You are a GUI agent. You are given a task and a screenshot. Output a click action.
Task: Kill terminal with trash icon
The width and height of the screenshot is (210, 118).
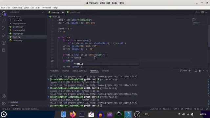coord(199,71)
